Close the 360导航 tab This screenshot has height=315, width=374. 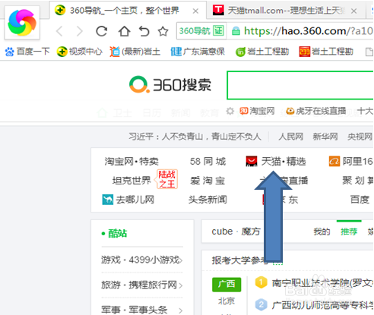(x=195, y=11)
